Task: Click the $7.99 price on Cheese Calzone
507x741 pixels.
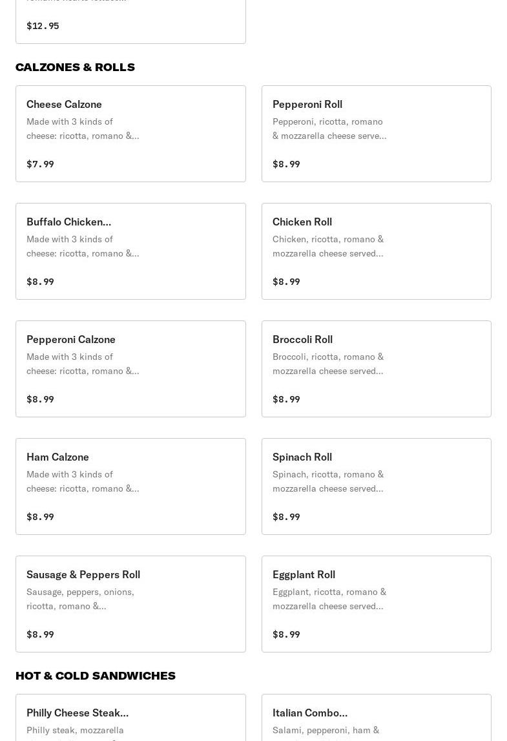Action: (40, 164)
